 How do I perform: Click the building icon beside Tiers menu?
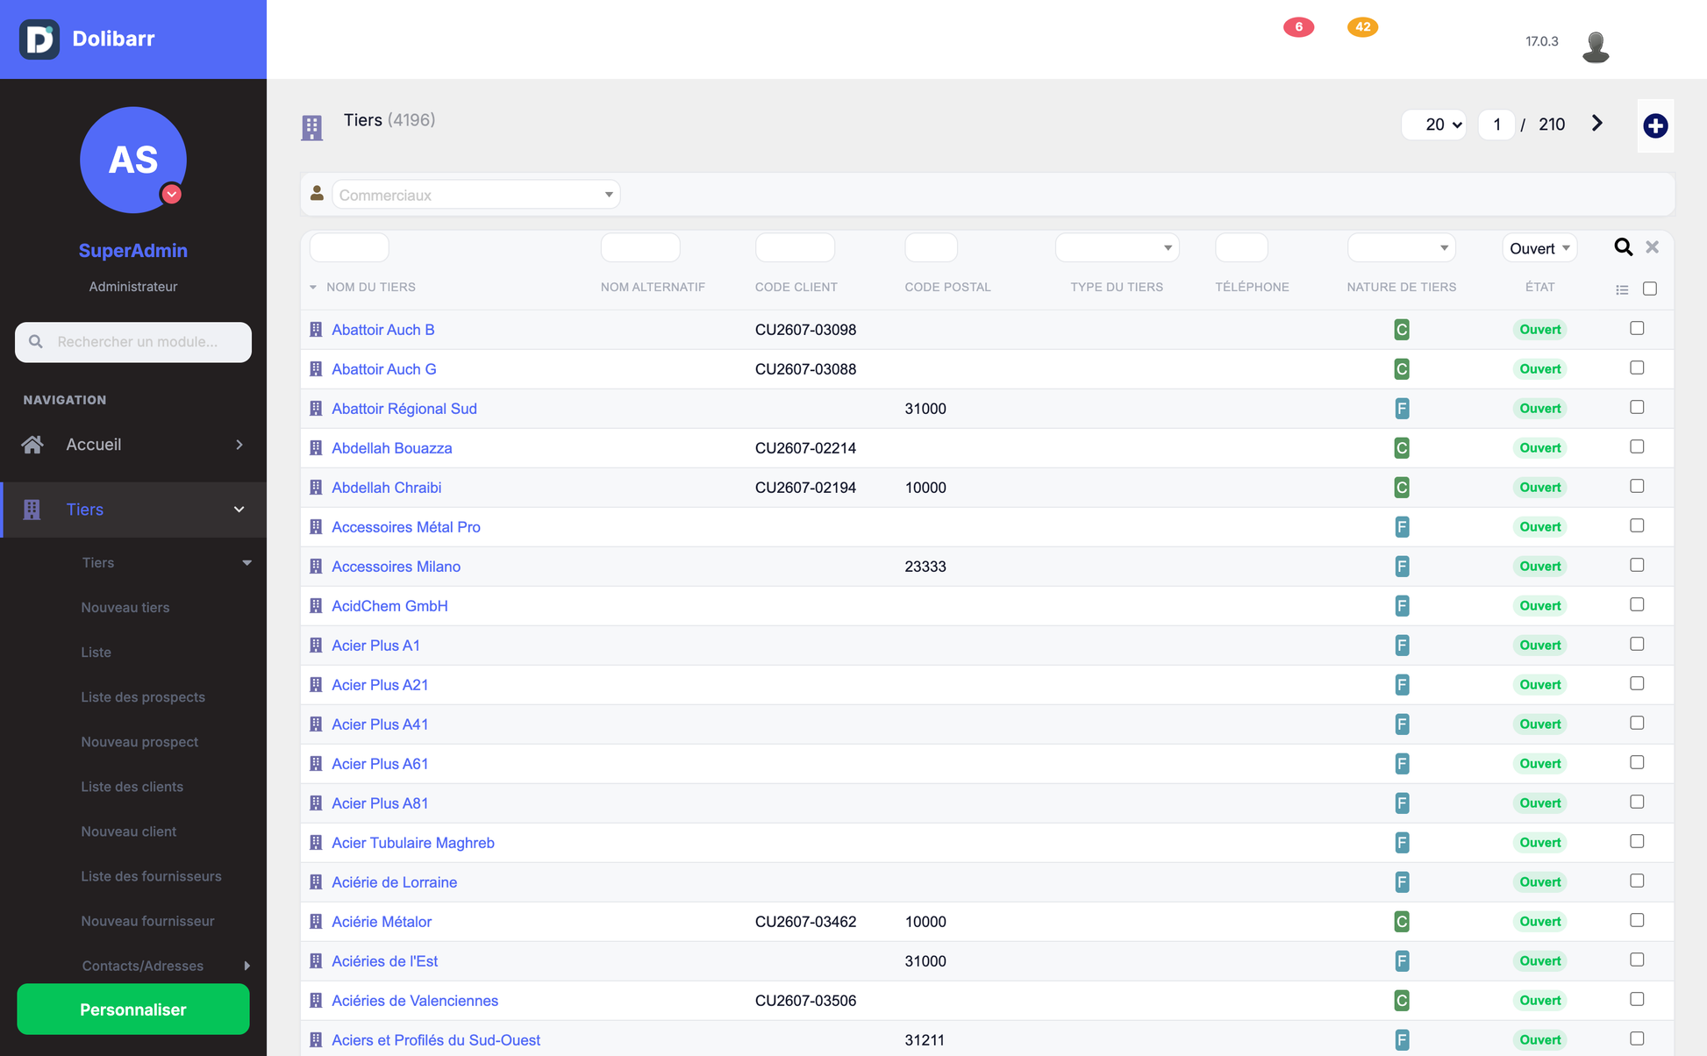coord(32,510)
